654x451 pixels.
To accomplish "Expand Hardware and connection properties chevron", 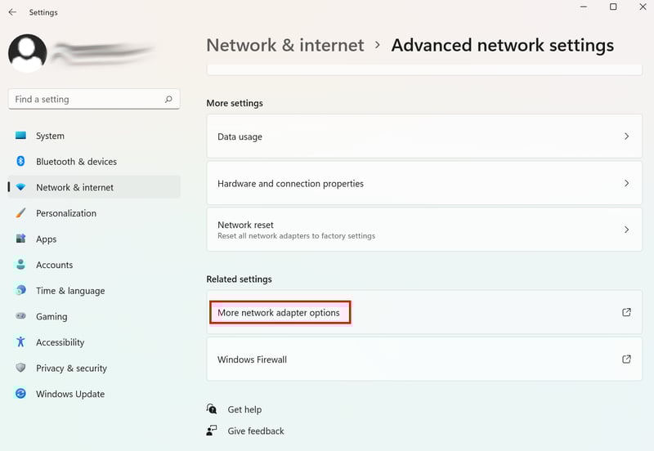I will 626,183.
